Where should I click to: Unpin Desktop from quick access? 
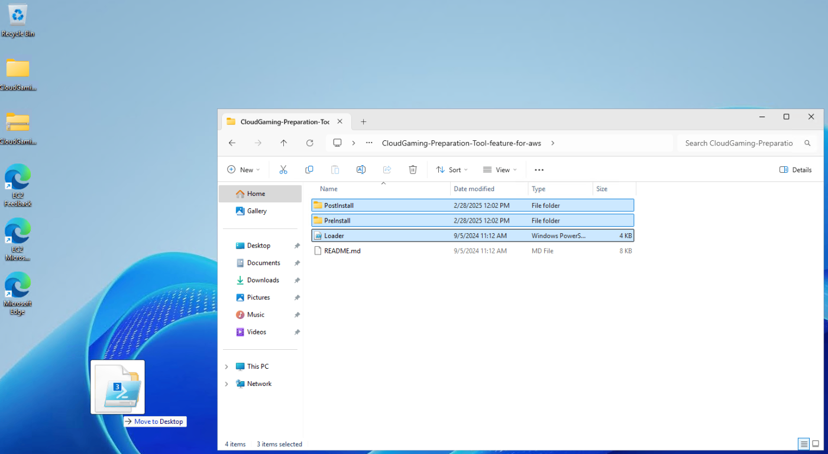(297, 246)
